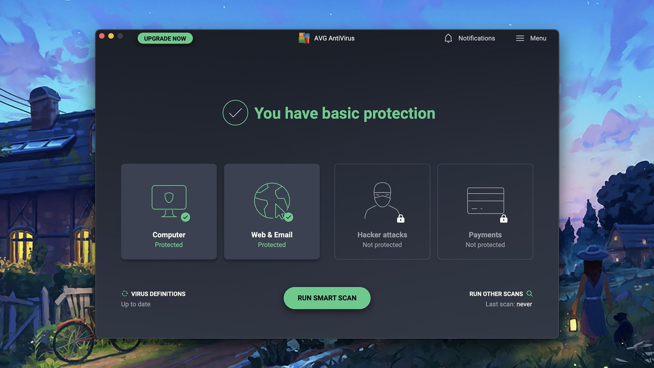Click the AVG logo in title bar

pos(304,38)
